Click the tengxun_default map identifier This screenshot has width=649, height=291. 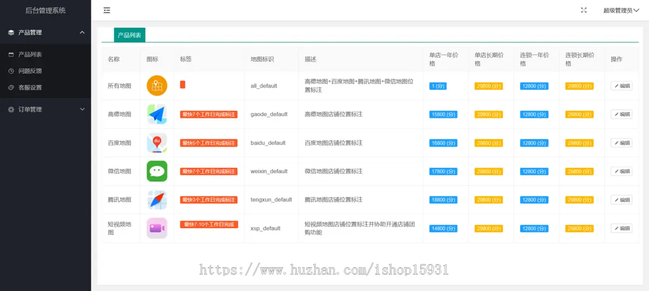pos(271,200)
